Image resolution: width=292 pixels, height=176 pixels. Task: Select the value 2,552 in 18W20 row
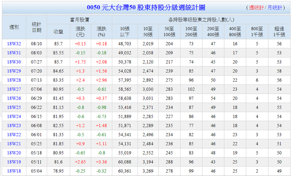[x=148, y=153]
